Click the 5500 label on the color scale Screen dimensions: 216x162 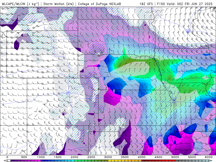click(192, 157)
